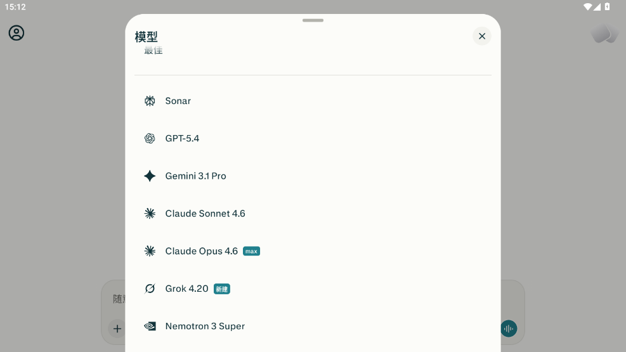This screenshot has width=626, height=352.
Task: Select Gemini 3.1 Pro model
Action: coord(313,176)
